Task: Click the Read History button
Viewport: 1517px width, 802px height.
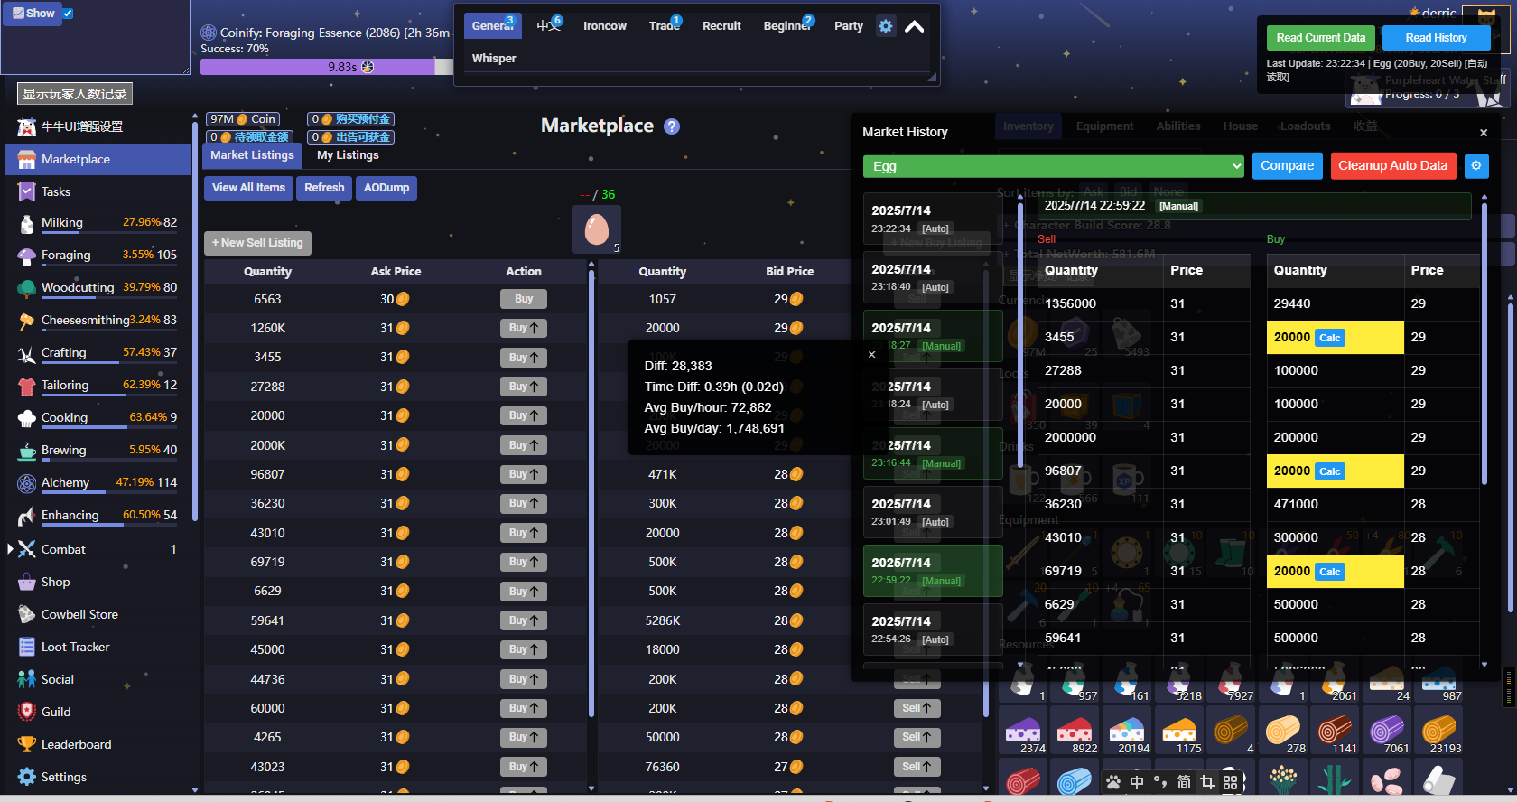Action: tap(1436, 38)
